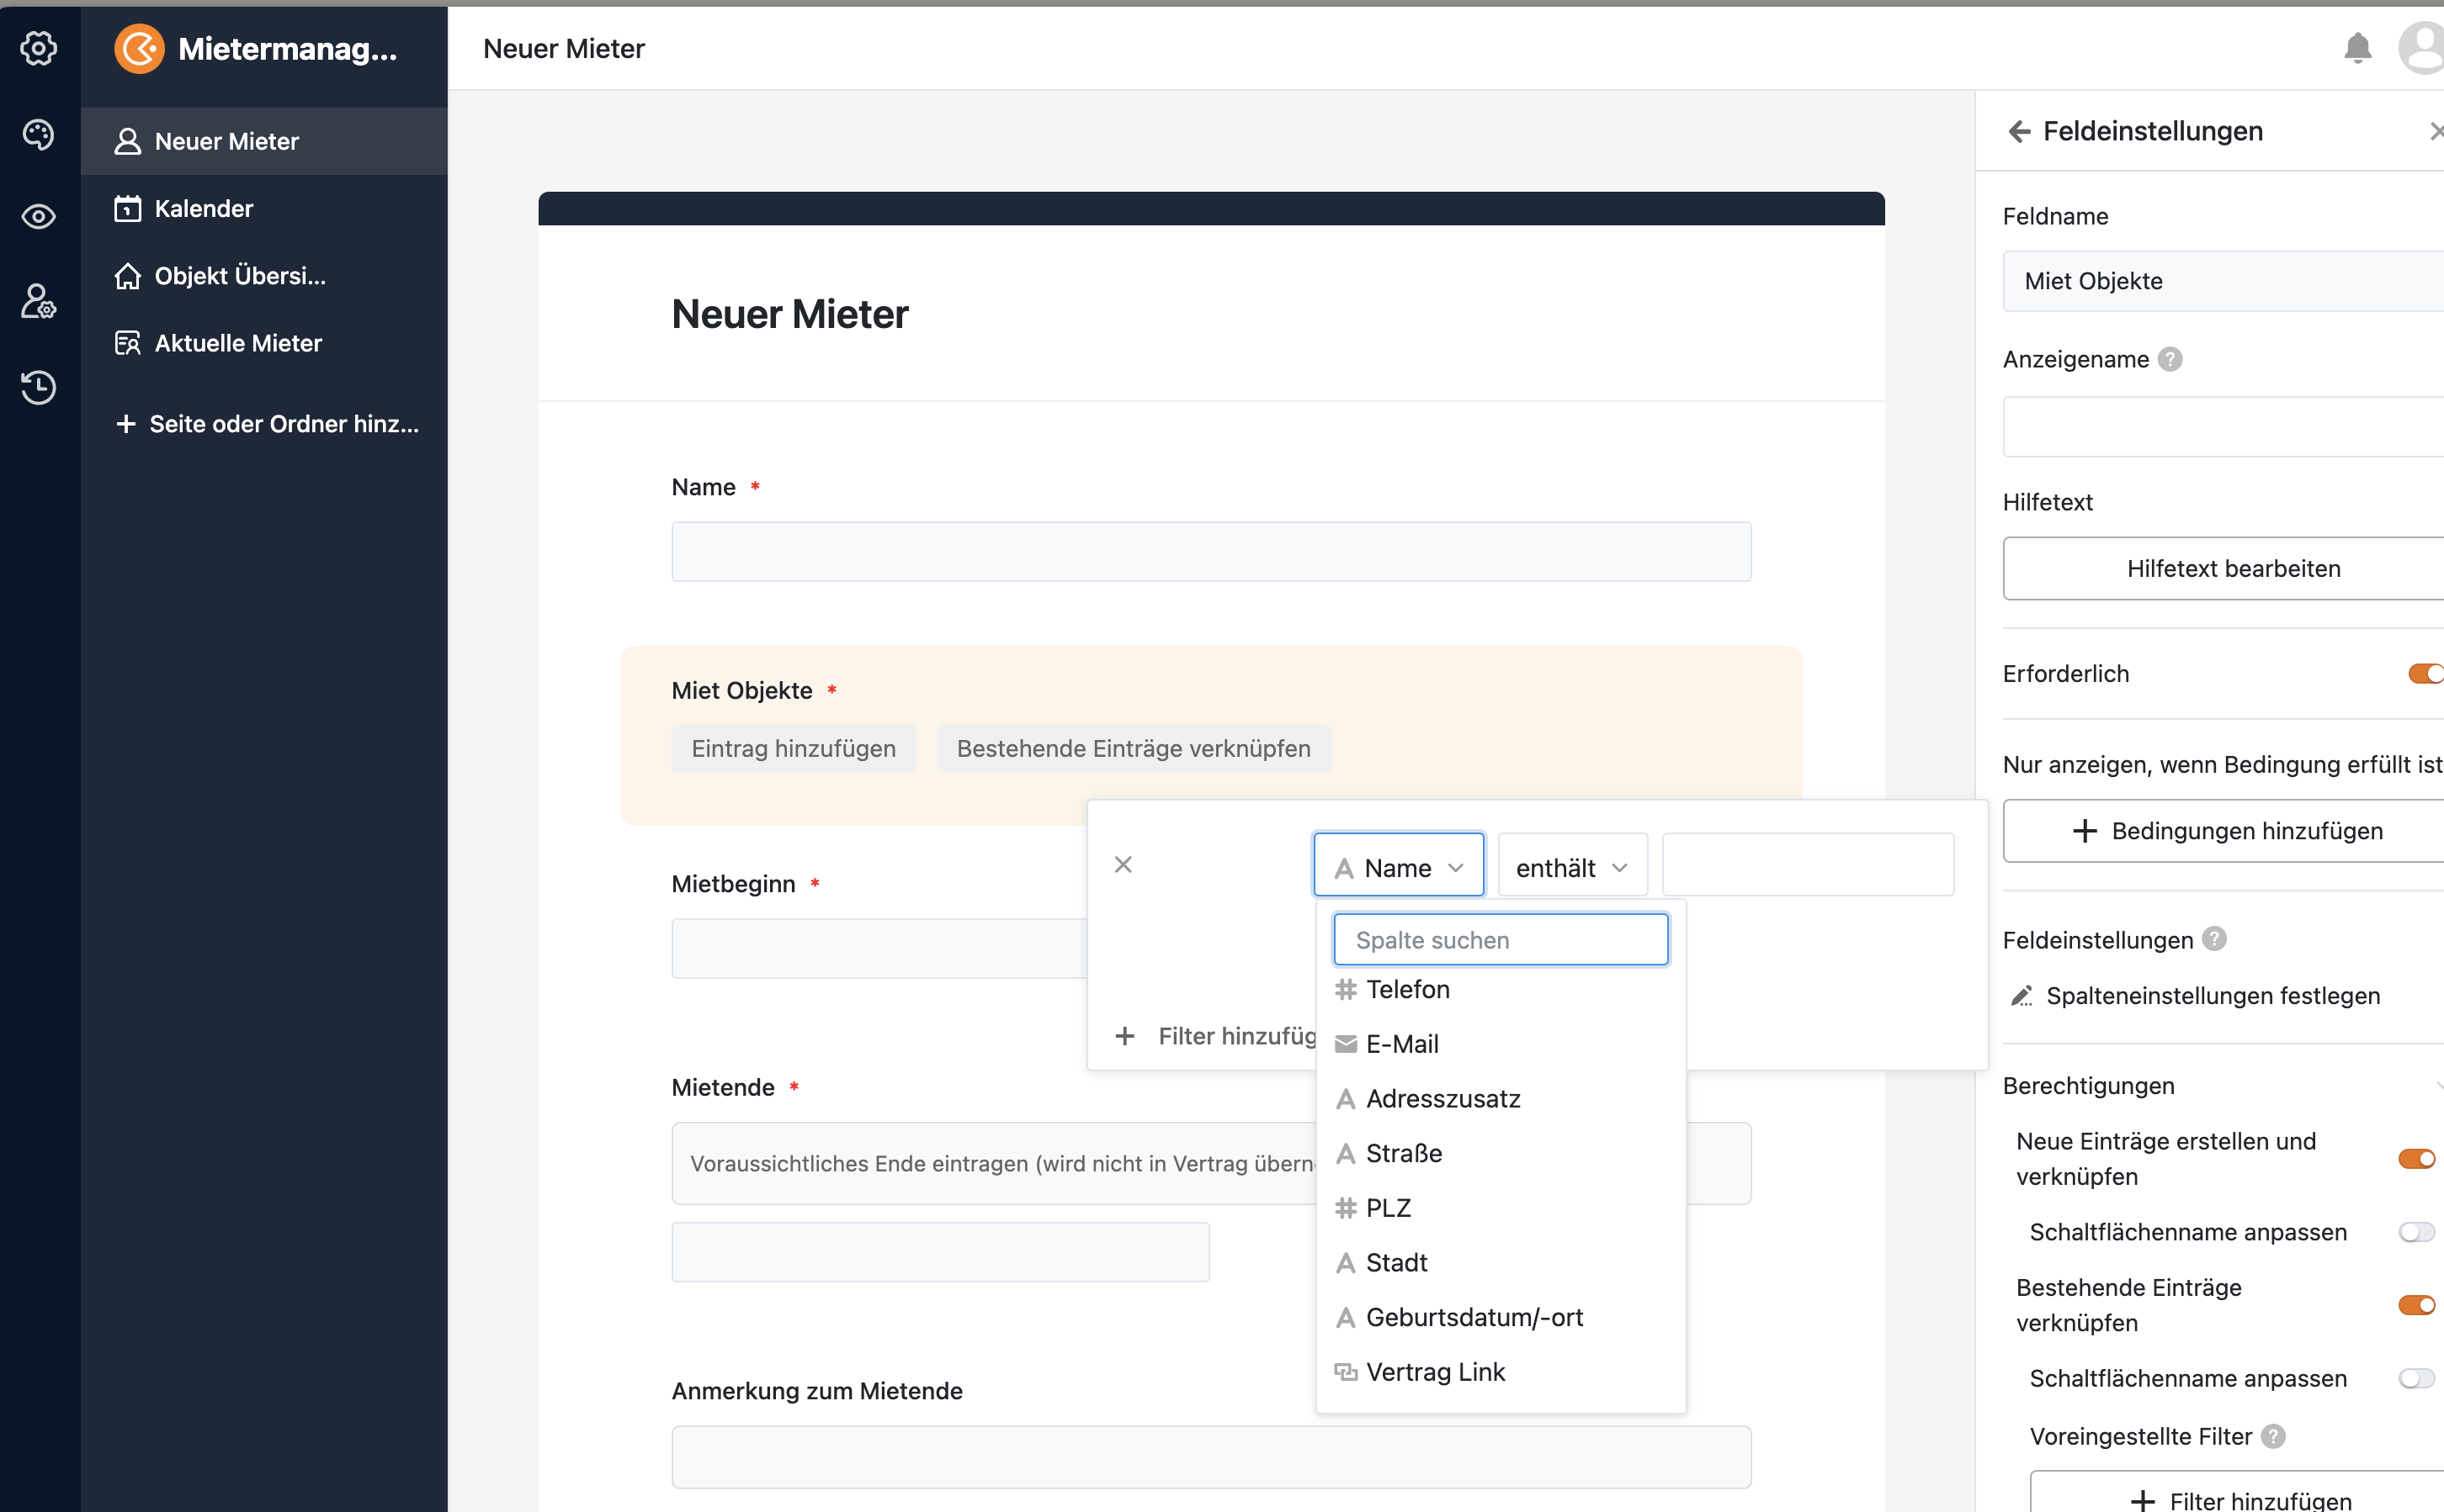The width and height of the screenshot is (2444, 1512).
Task: Toggle Bestehende Einträge verknüpfen switch
Action: coord(2417,1305)
